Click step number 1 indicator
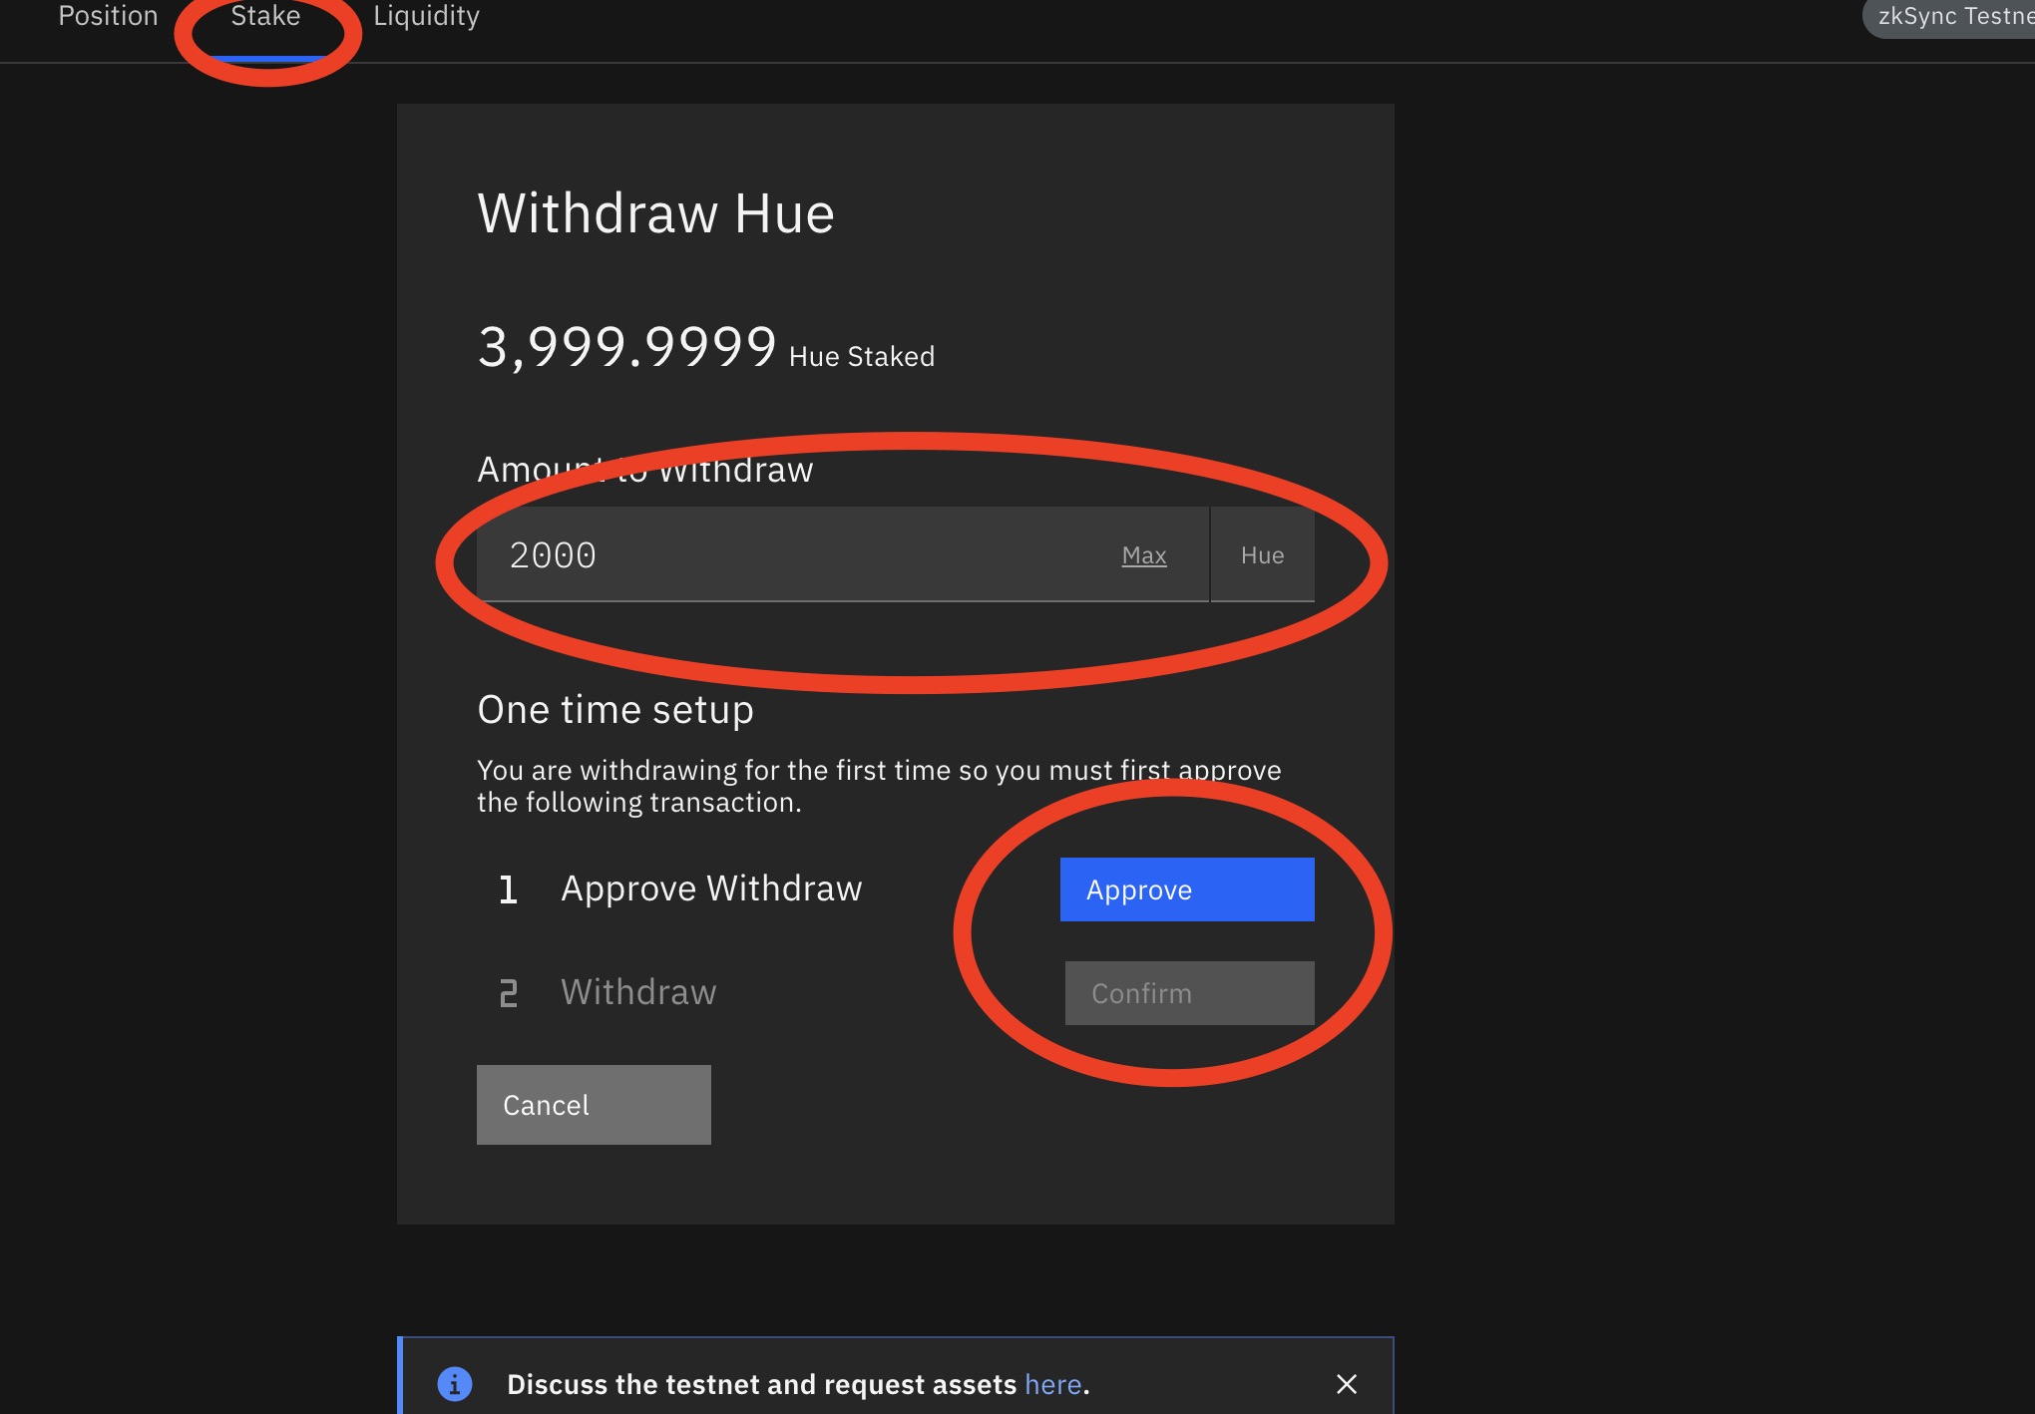Viewport: 2035px width, 1414px height. [x=508, y=889]
